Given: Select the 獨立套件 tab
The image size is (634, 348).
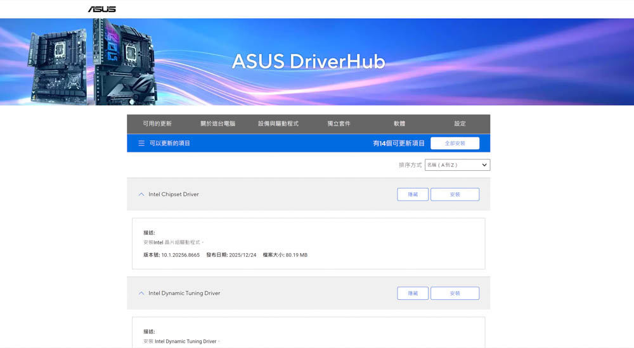Looking at the screenshot, I should coord(339,124).
